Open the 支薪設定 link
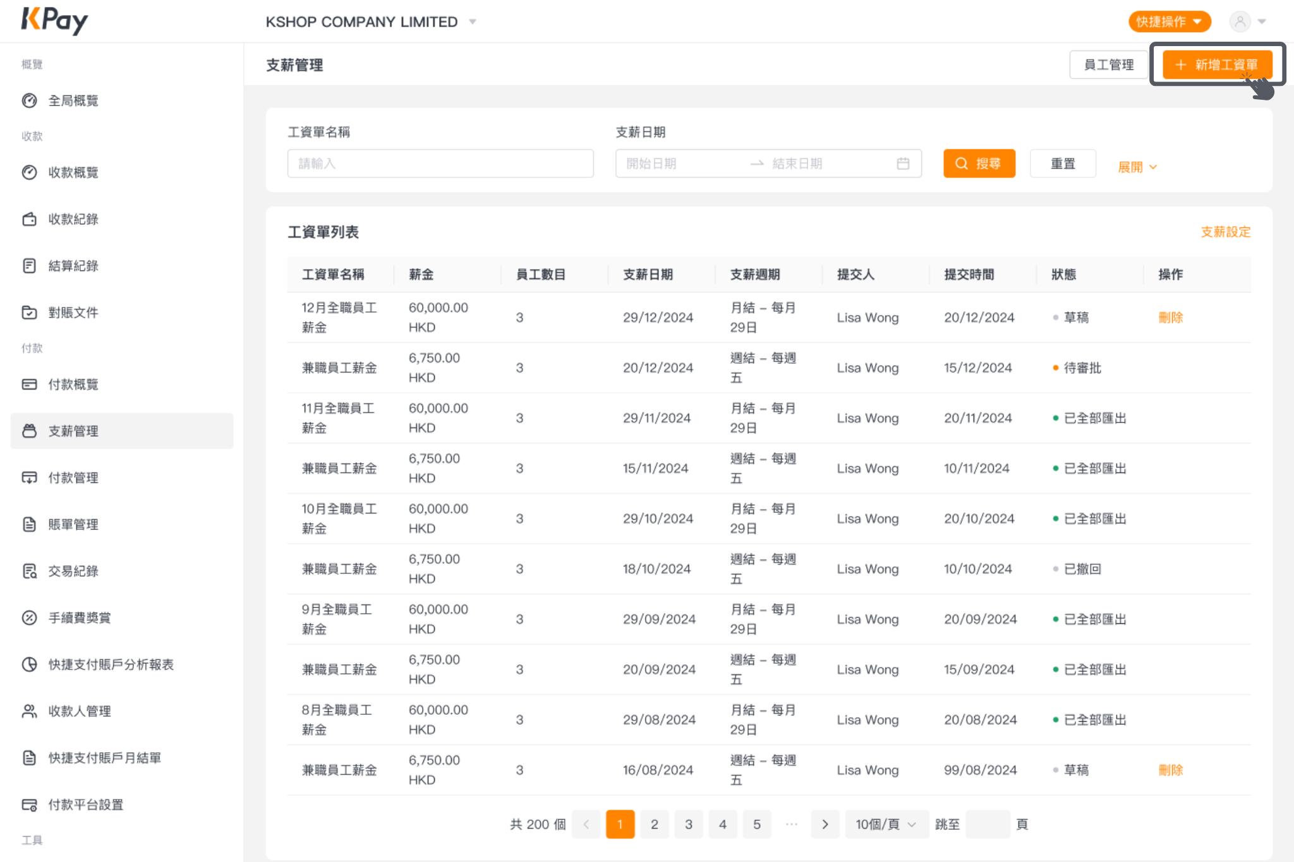The height and width of the screenshot is (862, 1294). [x=1226, y=232]
